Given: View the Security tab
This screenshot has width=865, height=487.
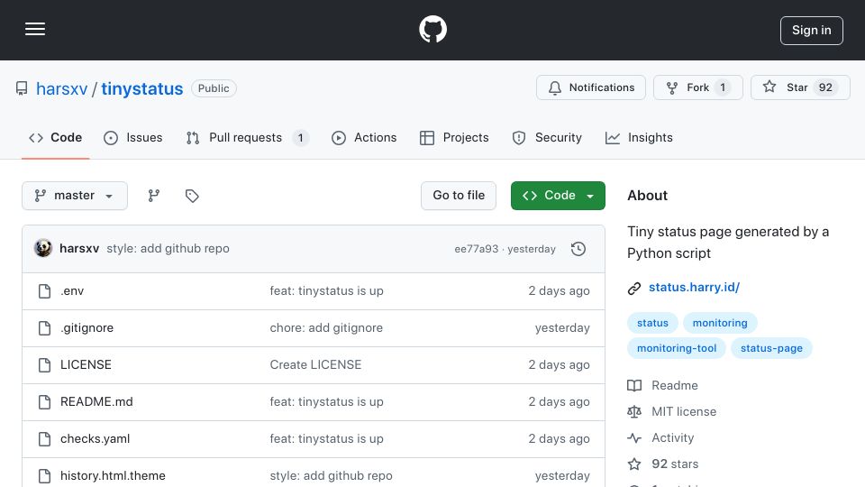Looking at the screenshot, I should pyautogui.click(x=547, y=137).
